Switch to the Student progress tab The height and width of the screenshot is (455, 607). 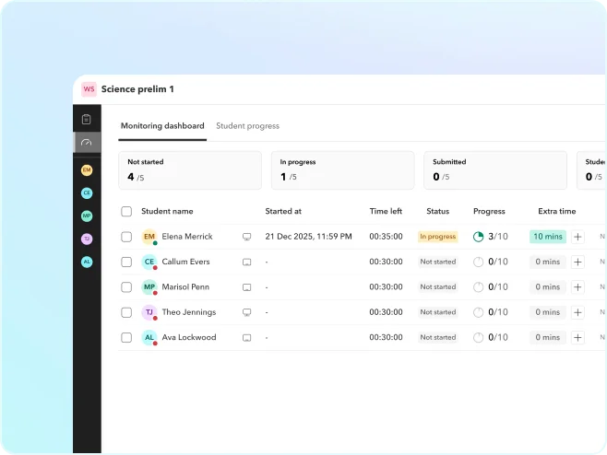(x=247, y=126)
